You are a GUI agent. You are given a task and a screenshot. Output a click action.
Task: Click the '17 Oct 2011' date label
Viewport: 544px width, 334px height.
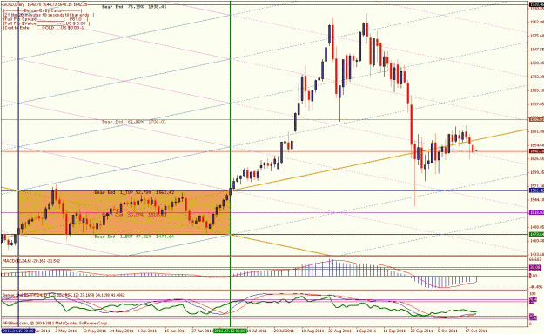476,331
